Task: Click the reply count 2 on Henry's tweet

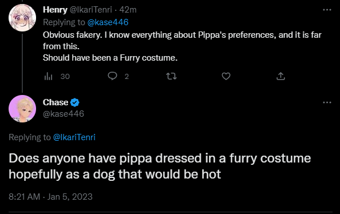Action: click(x=126, y=76)
